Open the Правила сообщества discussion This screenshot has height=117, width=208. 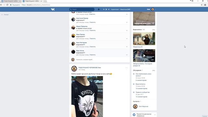point(143,92)
